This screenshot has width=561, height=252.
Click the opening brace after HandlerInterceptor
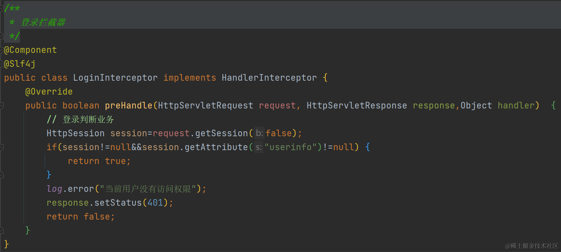click(325, 78)
